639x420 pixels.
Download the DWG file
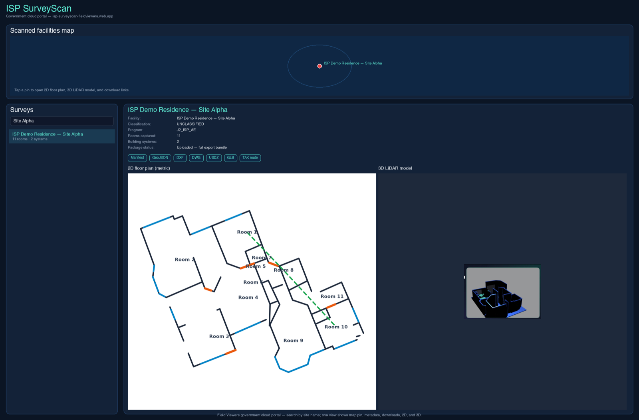[196, 158]
